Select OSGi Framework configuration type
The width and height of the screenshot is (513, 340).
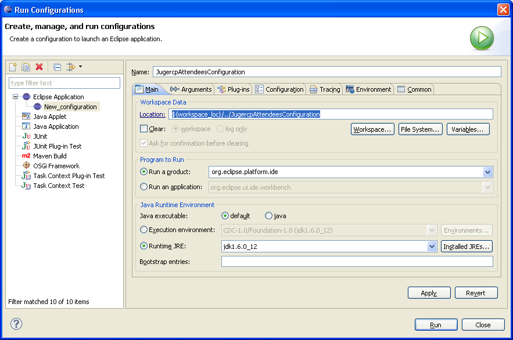pyautogui.click(x=56, y=166)
